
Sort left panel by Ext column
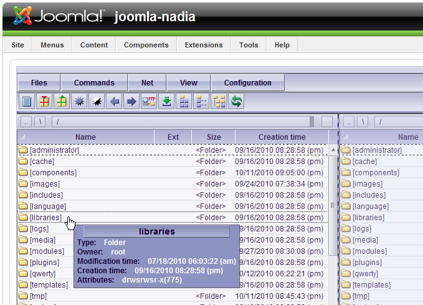(173, 137)
